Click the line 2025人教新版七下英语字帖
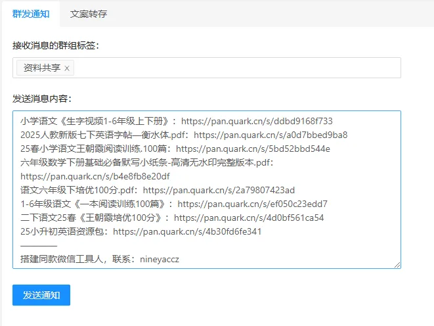Viewport: 434px width, 326px height. (x=184, y=135)
